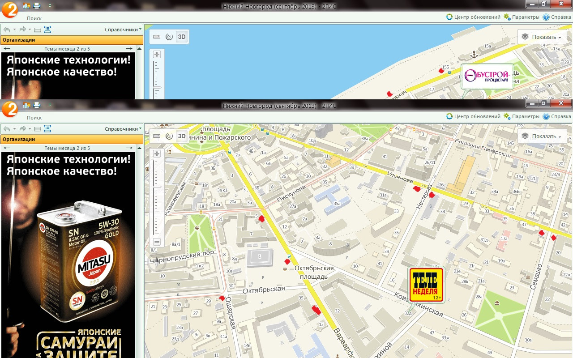Screen dimensions: 573x358
Task: Open forward history dropdown in upper window
Action: [30, 30]
